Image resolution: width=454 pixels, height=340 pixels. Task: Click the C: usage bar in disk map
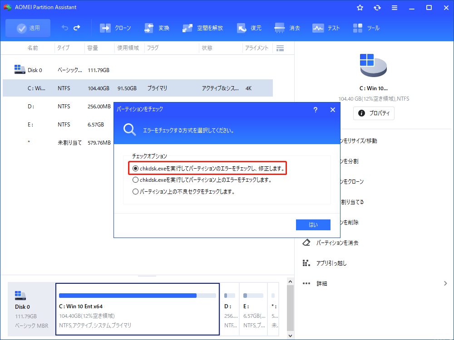[x=138, y=296]
